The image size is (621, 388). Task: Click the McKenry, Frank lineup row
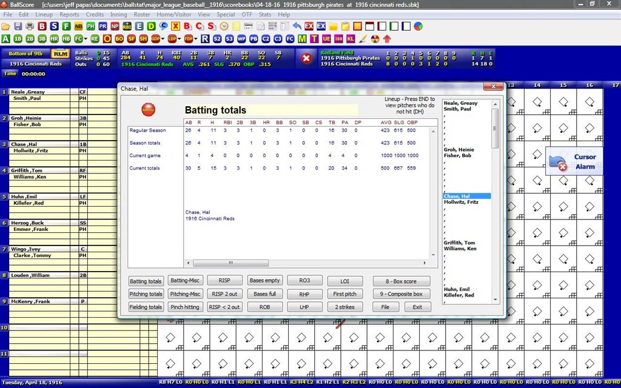pyautogui.click(x=39, y=301)
